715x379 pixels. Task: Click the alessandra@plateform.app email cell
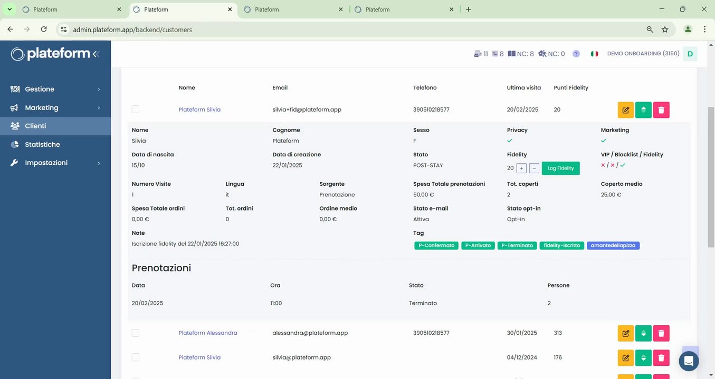(310, 333)
